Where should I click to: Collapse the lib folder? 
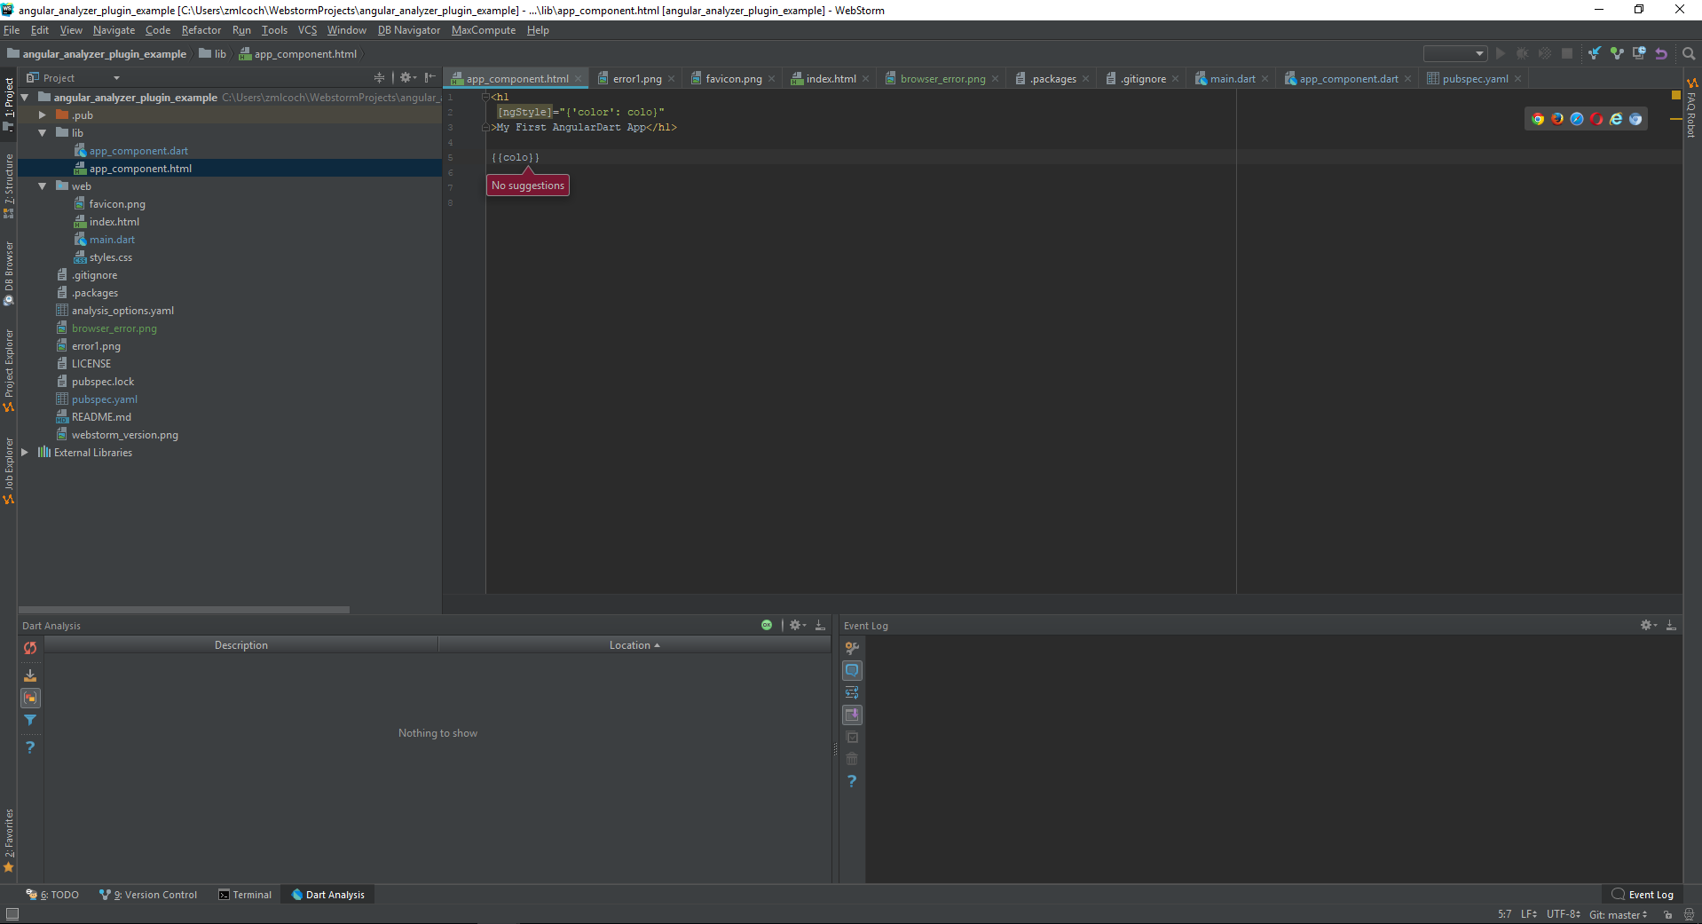pos(42,132)
